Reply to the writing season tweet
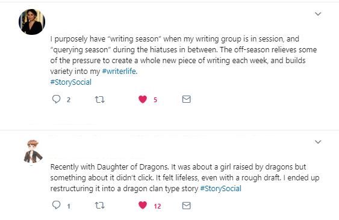 tap(57, 99)
